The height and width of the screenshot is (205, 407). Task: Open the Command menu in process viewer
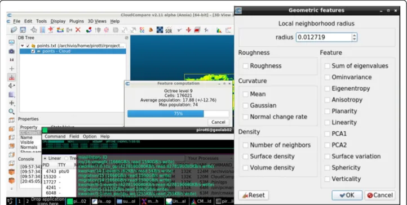[x=55, y=136]
